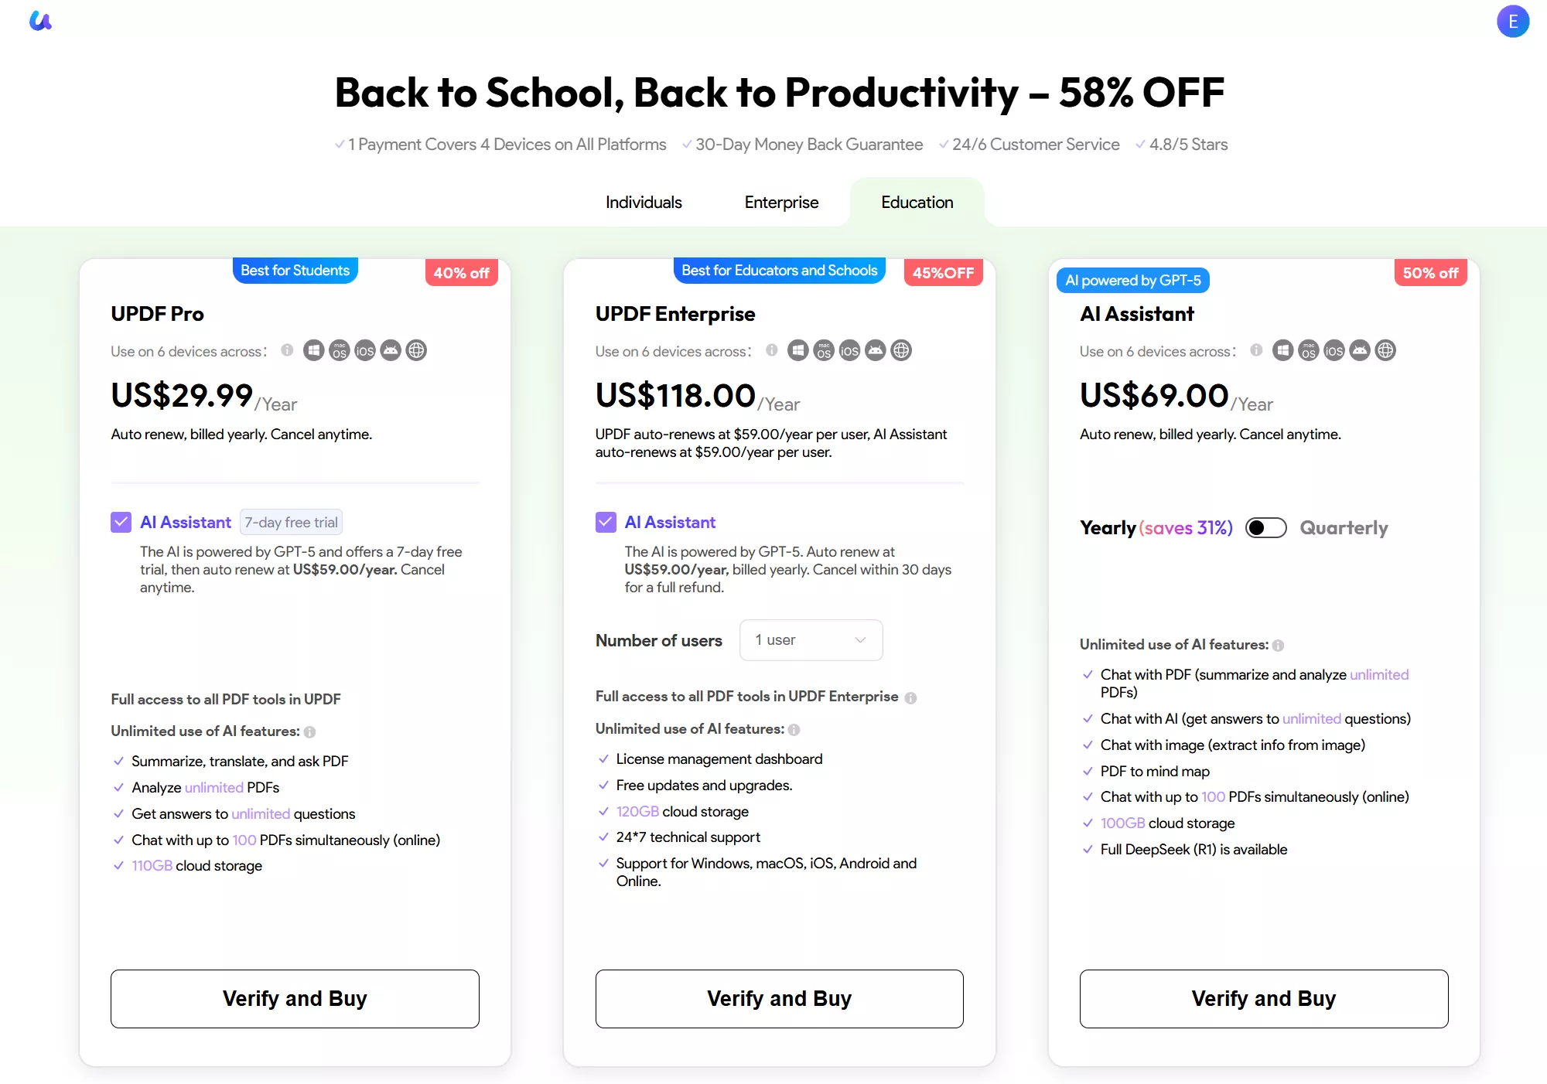Switch to the Enterprise tab
This screenshot has width=1547, height=1084.
click(x=781, y=203)
